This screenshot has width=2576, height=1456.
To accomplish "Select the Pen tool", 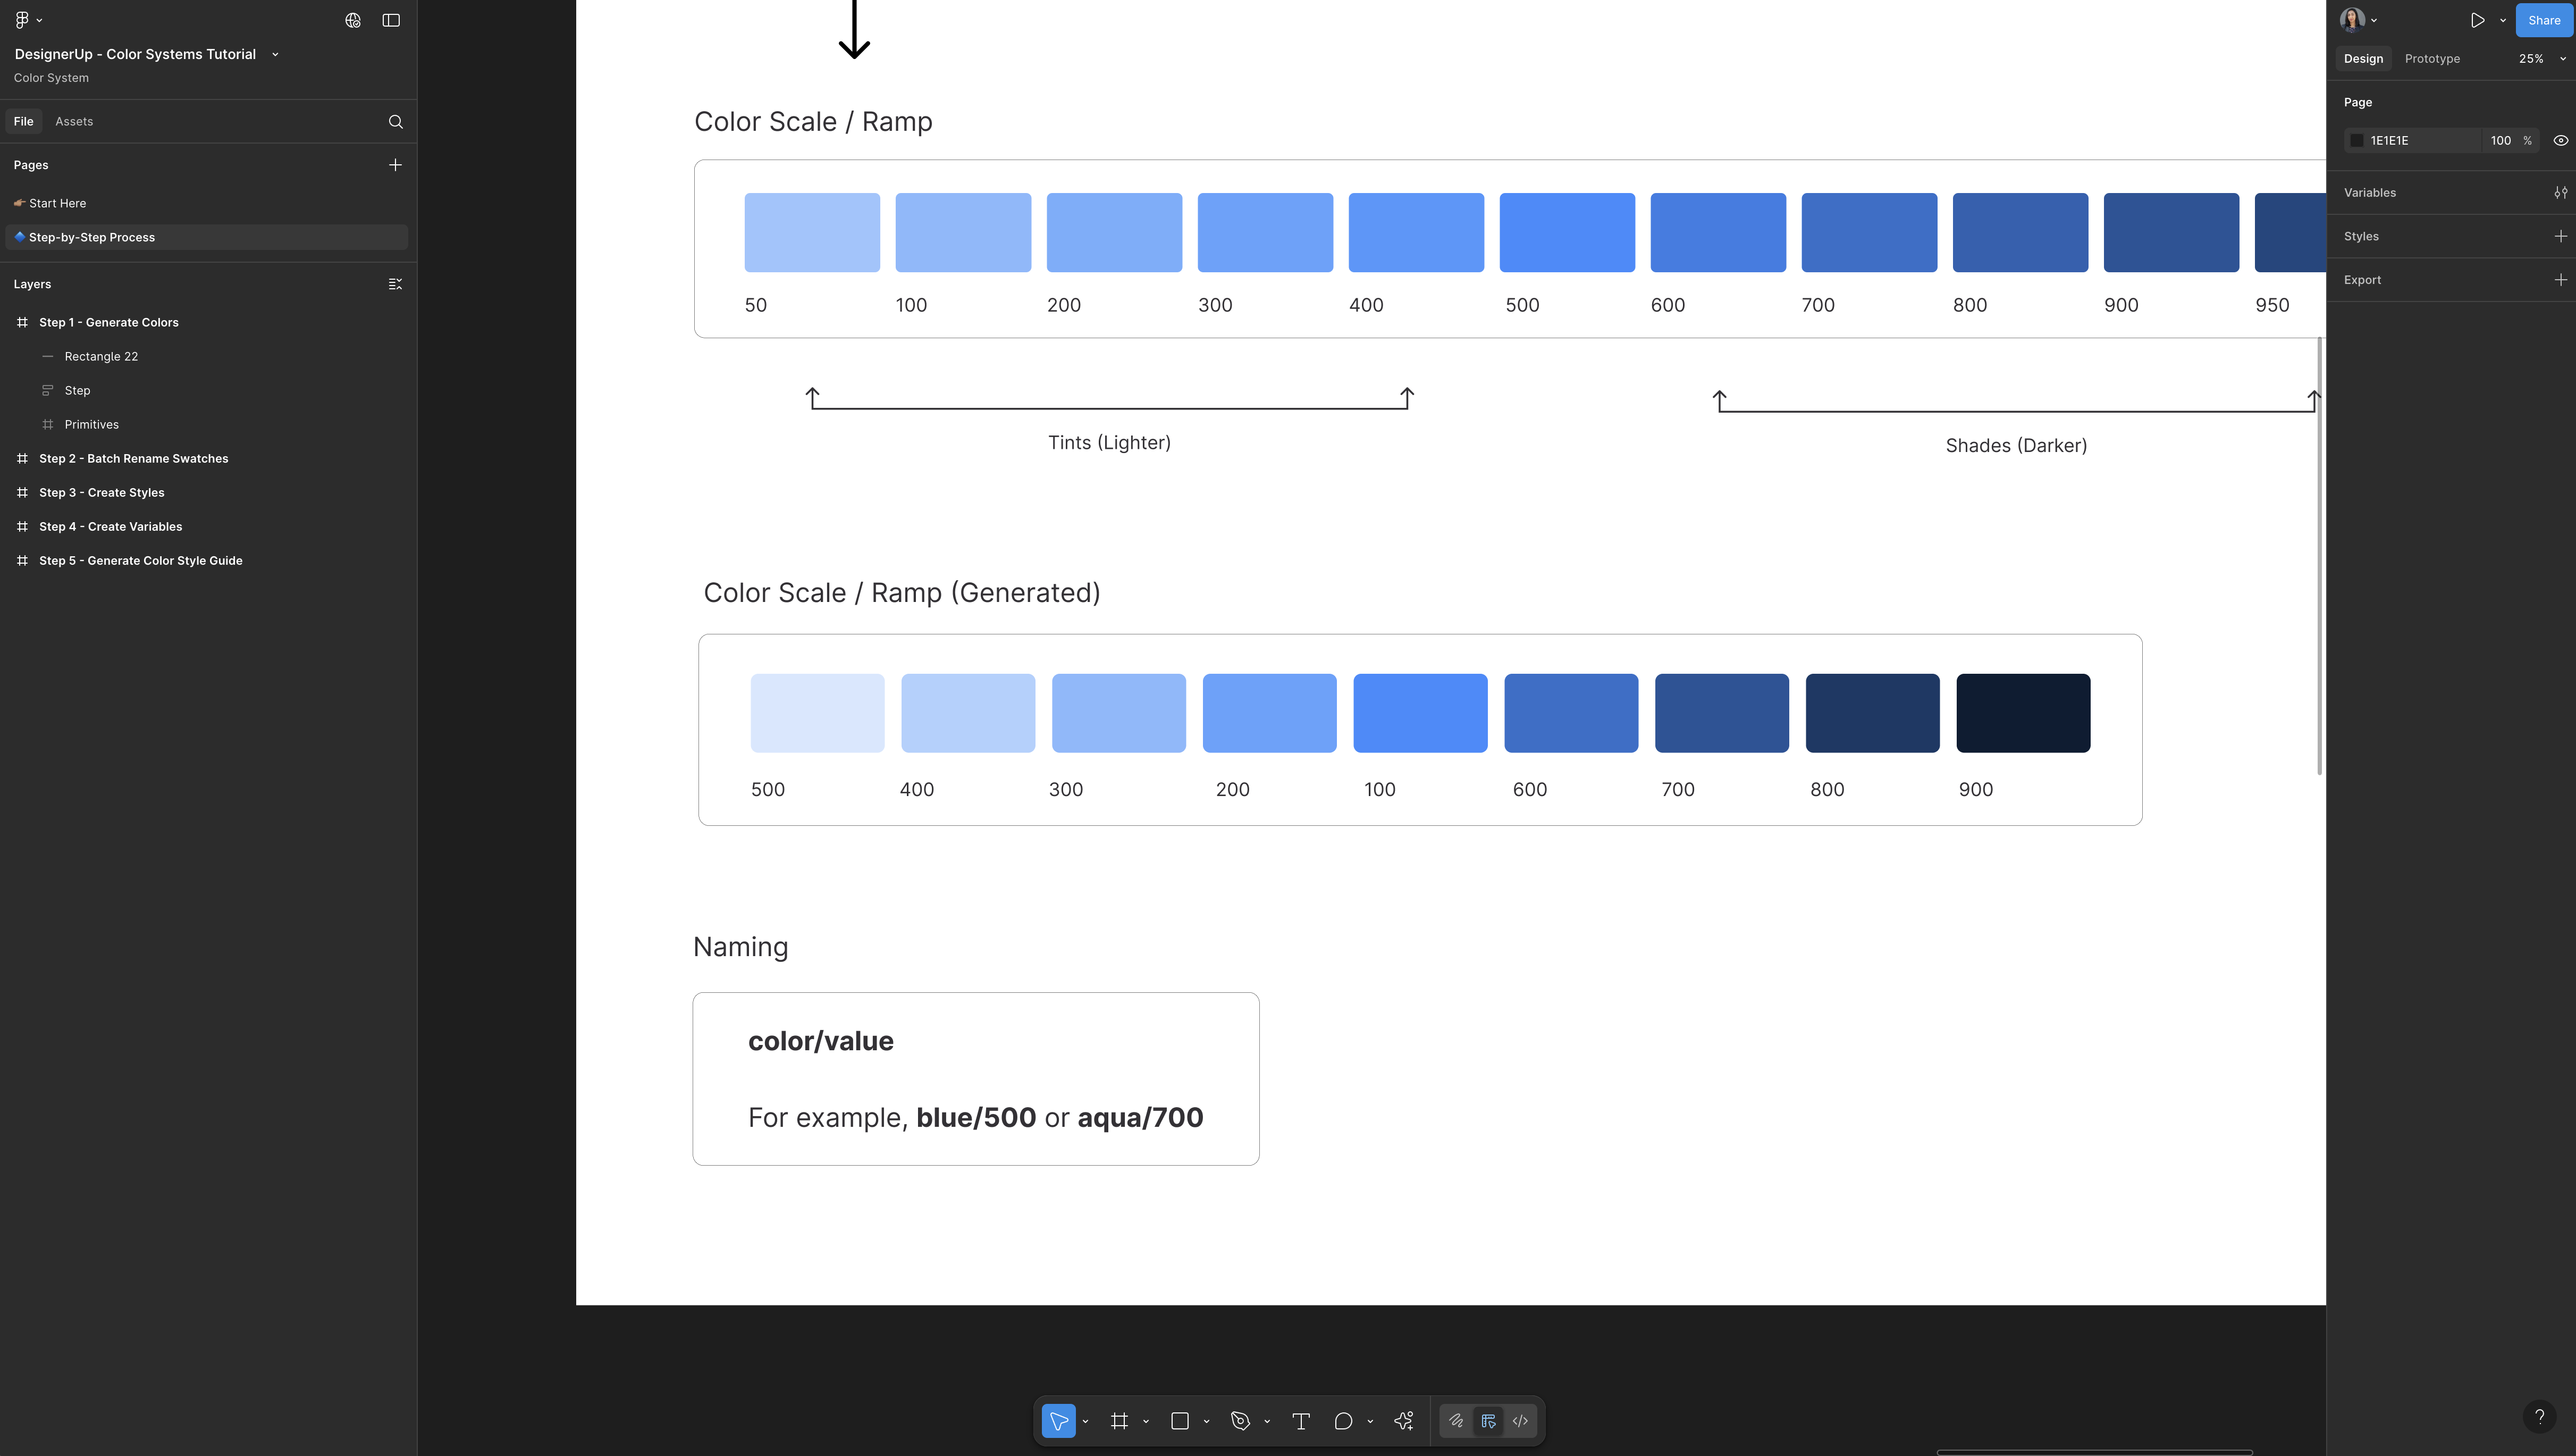I will (1240, 1421).
